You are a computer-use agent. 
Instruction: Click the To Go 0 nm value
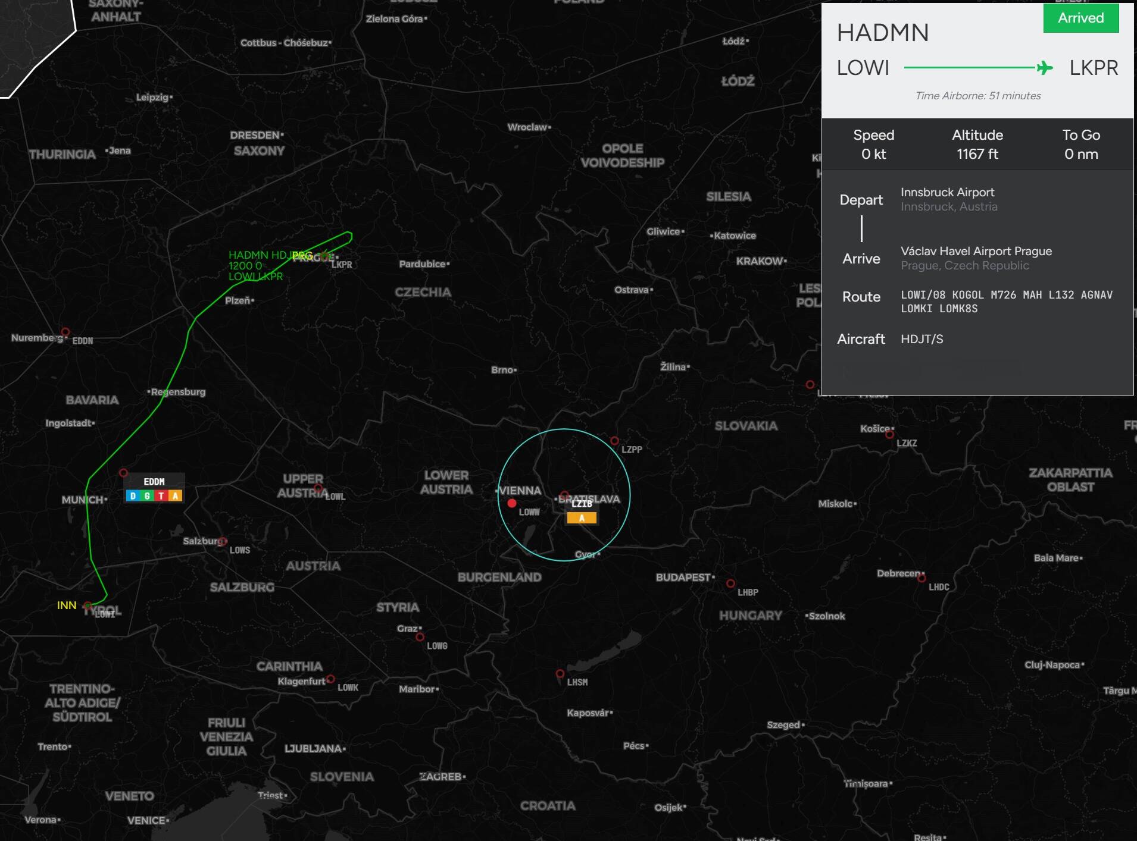(1081, 154)
